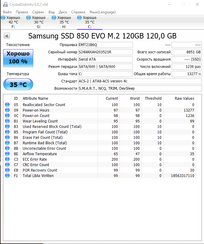
Task: Select the Airflow Temperature attribute name
Action: tap(40, 154)
